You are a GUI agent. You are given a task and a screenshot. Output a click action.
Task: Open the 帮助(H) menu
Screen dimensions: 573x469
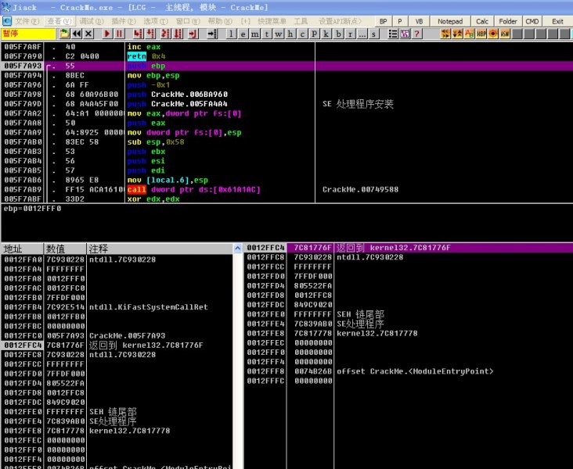[220, 21]
